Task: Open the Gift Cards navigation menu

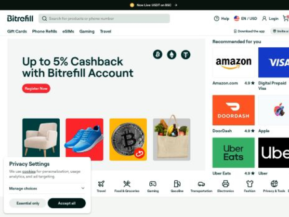Action: tap(17, 31)
